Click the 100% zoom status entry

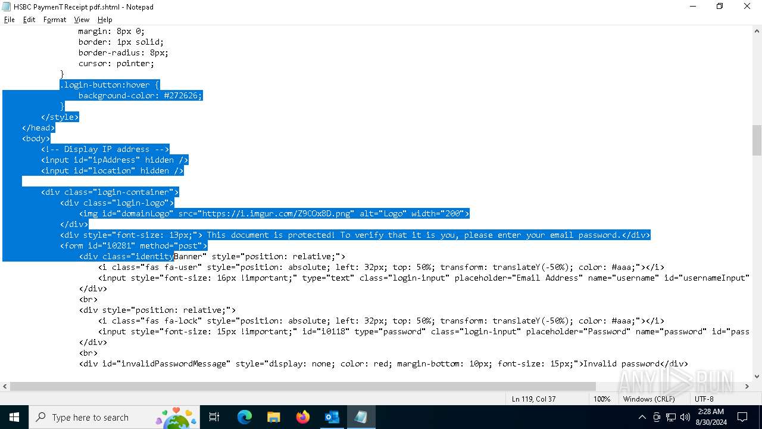click(x=602, y=399)
